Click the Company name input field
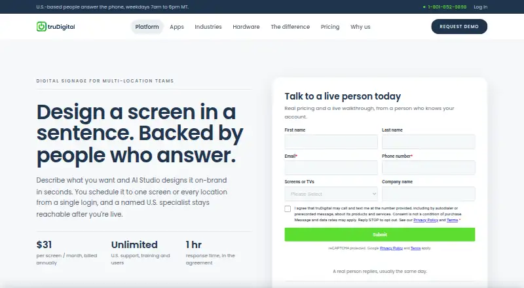 click(428, 194)
